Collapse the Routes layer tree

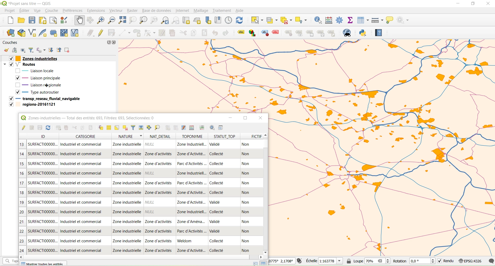[x=5, y=64]
